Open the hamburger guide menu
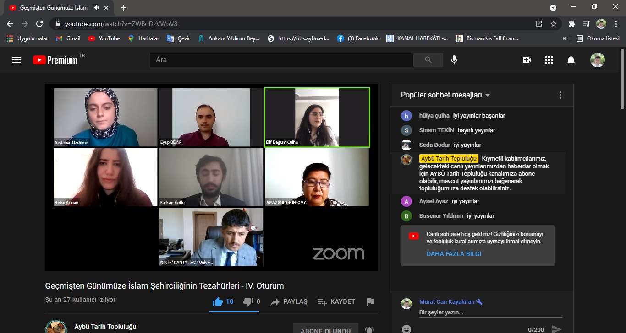 16,60
